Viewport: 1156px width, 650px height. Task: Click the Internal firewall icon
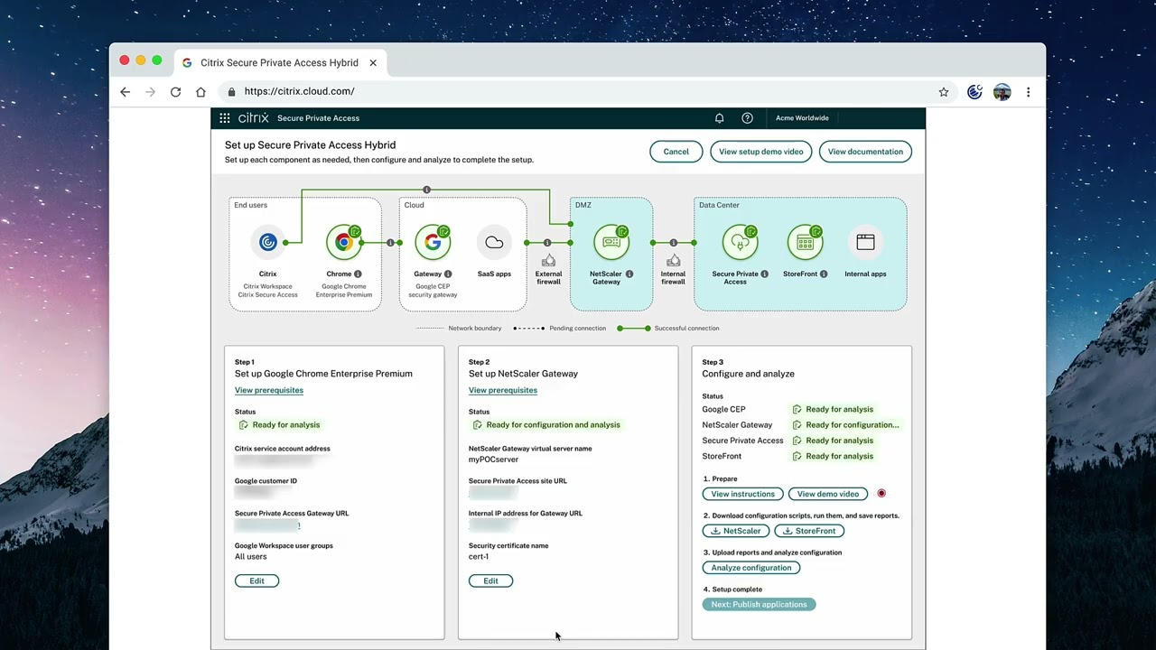click(673, 260)
